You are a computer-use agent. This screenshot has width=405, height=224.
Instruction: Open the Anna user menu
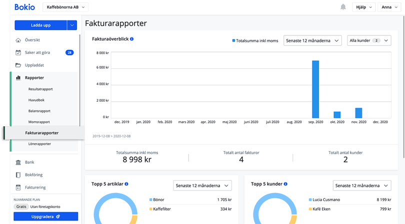coord(389,7)
